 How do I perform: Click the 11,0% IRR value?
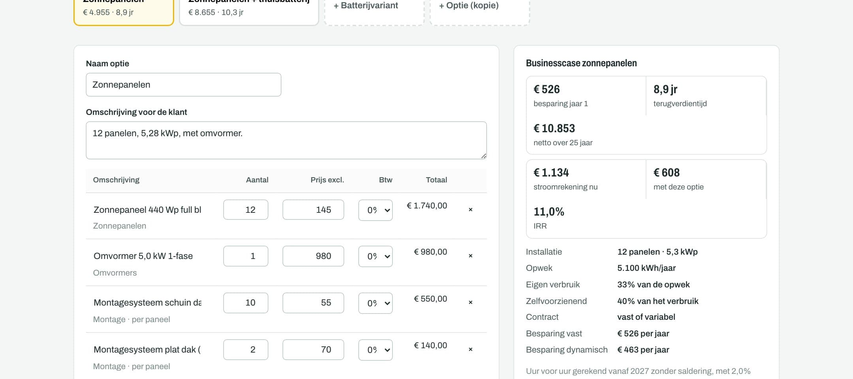[x=549, y=212]
